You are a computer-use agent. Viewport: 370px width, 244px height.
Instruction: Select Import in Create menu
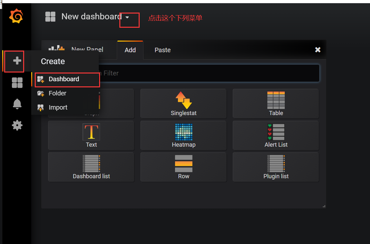coord(65,108)
